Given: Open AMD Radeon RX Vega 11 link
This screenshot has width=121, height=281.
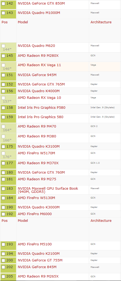Looking at the screenshot, I should point(39,65).
